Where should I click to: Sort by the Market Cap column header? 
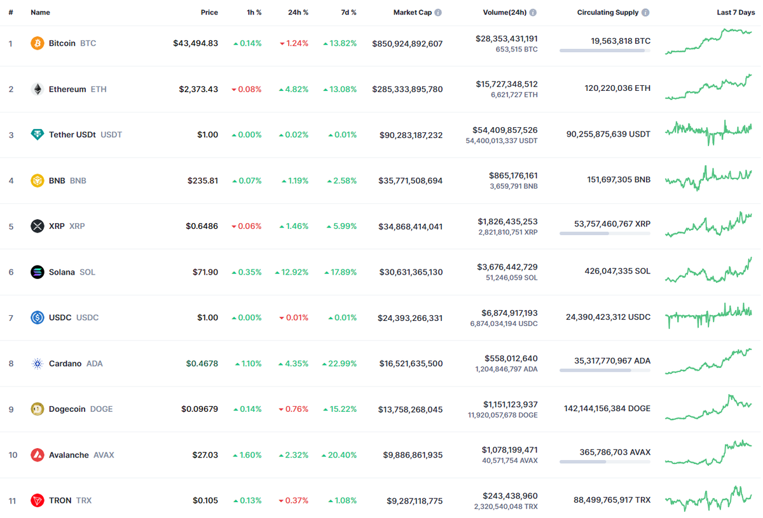click(412, 13)
